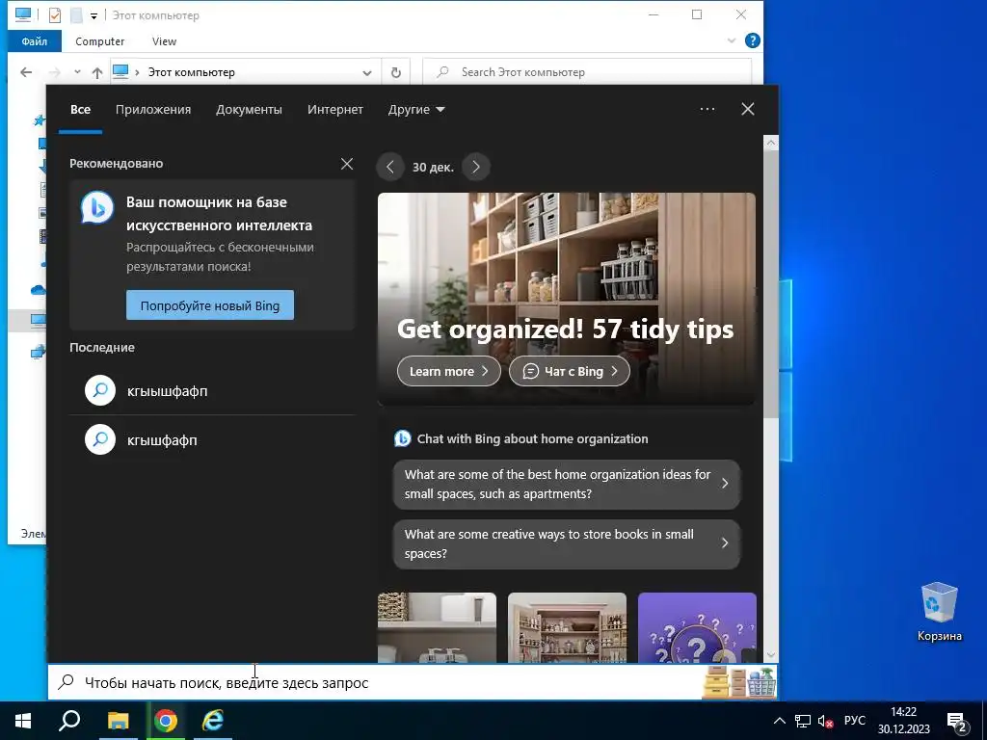Open the View ribbon tab in Explorer

(164, 40)
